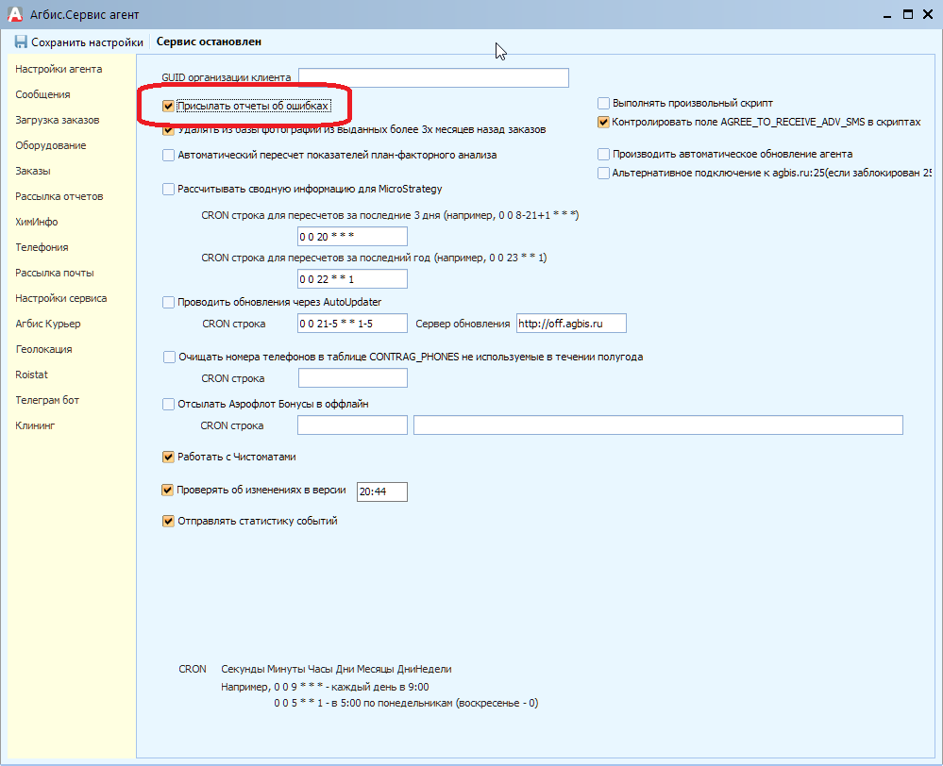Click the 'Секунды Минуты Часы Дни Месяцы ДниНедели' legend
Viewport: 943px width, 766px height.
pyautogui.click(x=336, y=669)
